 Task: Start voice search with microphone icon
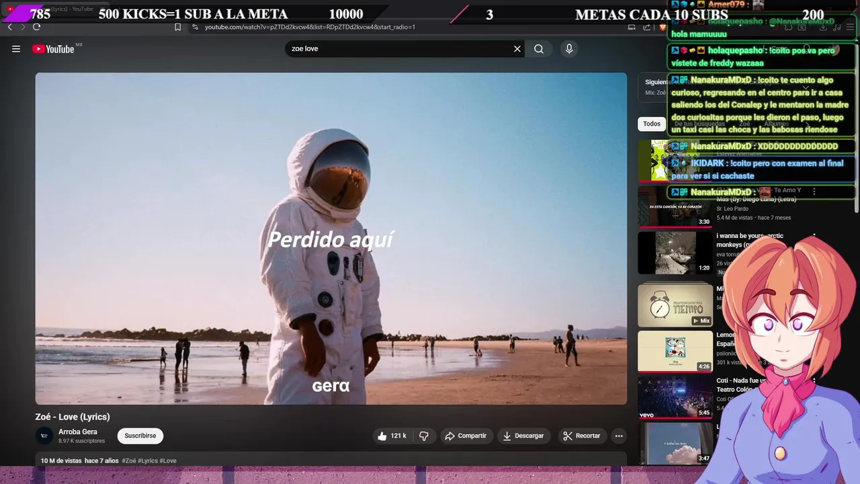click(569, 48)
